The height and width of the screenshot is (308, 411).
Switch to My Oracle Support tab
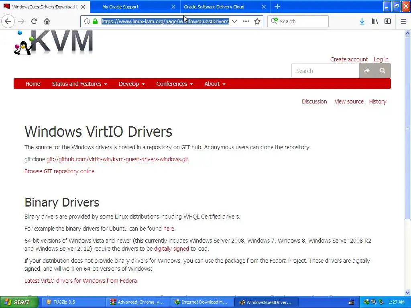[x=120, y=7]
